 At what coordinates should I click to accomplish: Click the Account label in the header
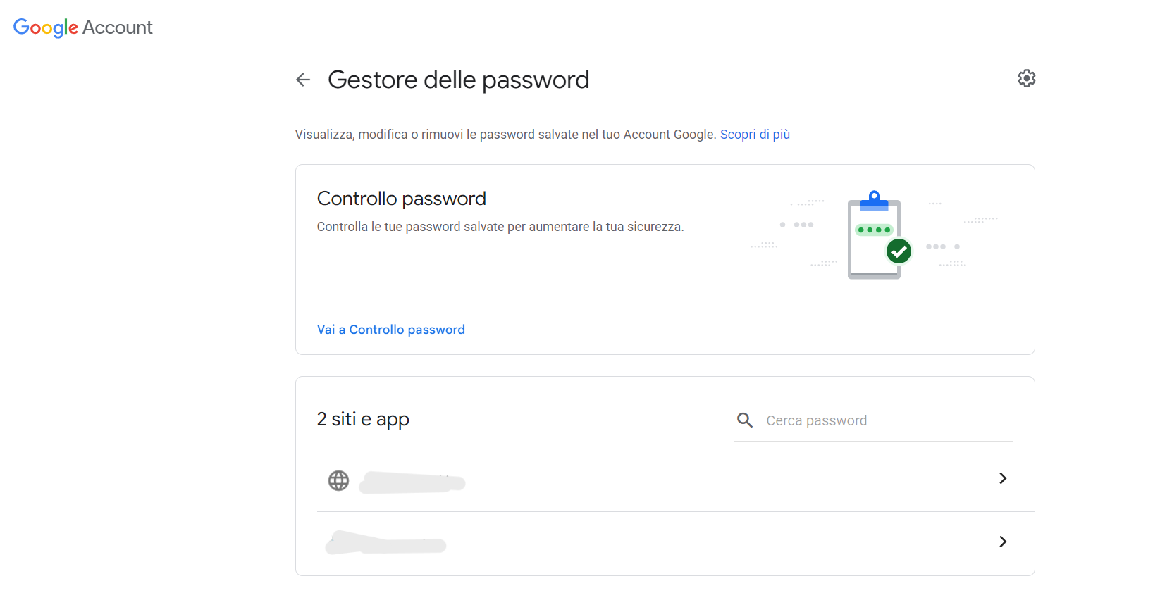point(116,27)
